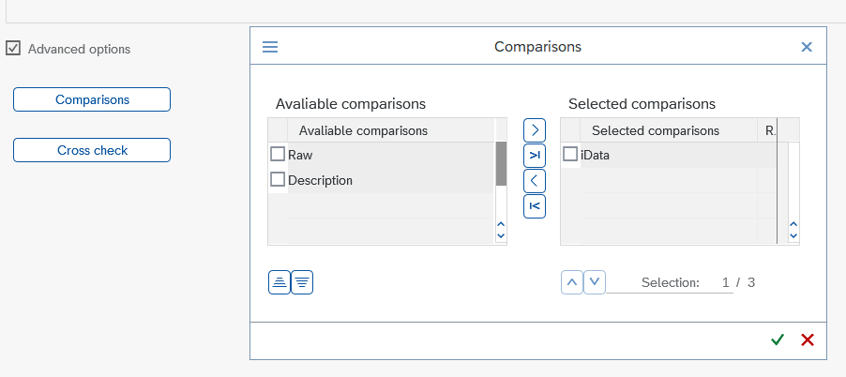Check the Description comparison row
Viewport: 846px width, 377px height.
278,179
